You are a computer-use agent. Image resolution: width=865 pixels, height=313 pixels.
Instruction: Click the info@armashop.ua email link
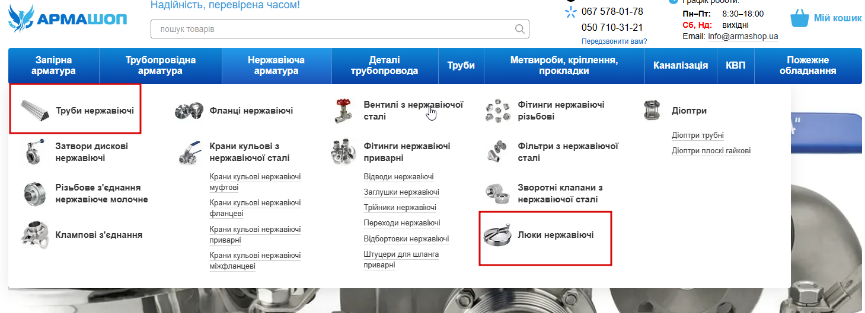(743, 36)
